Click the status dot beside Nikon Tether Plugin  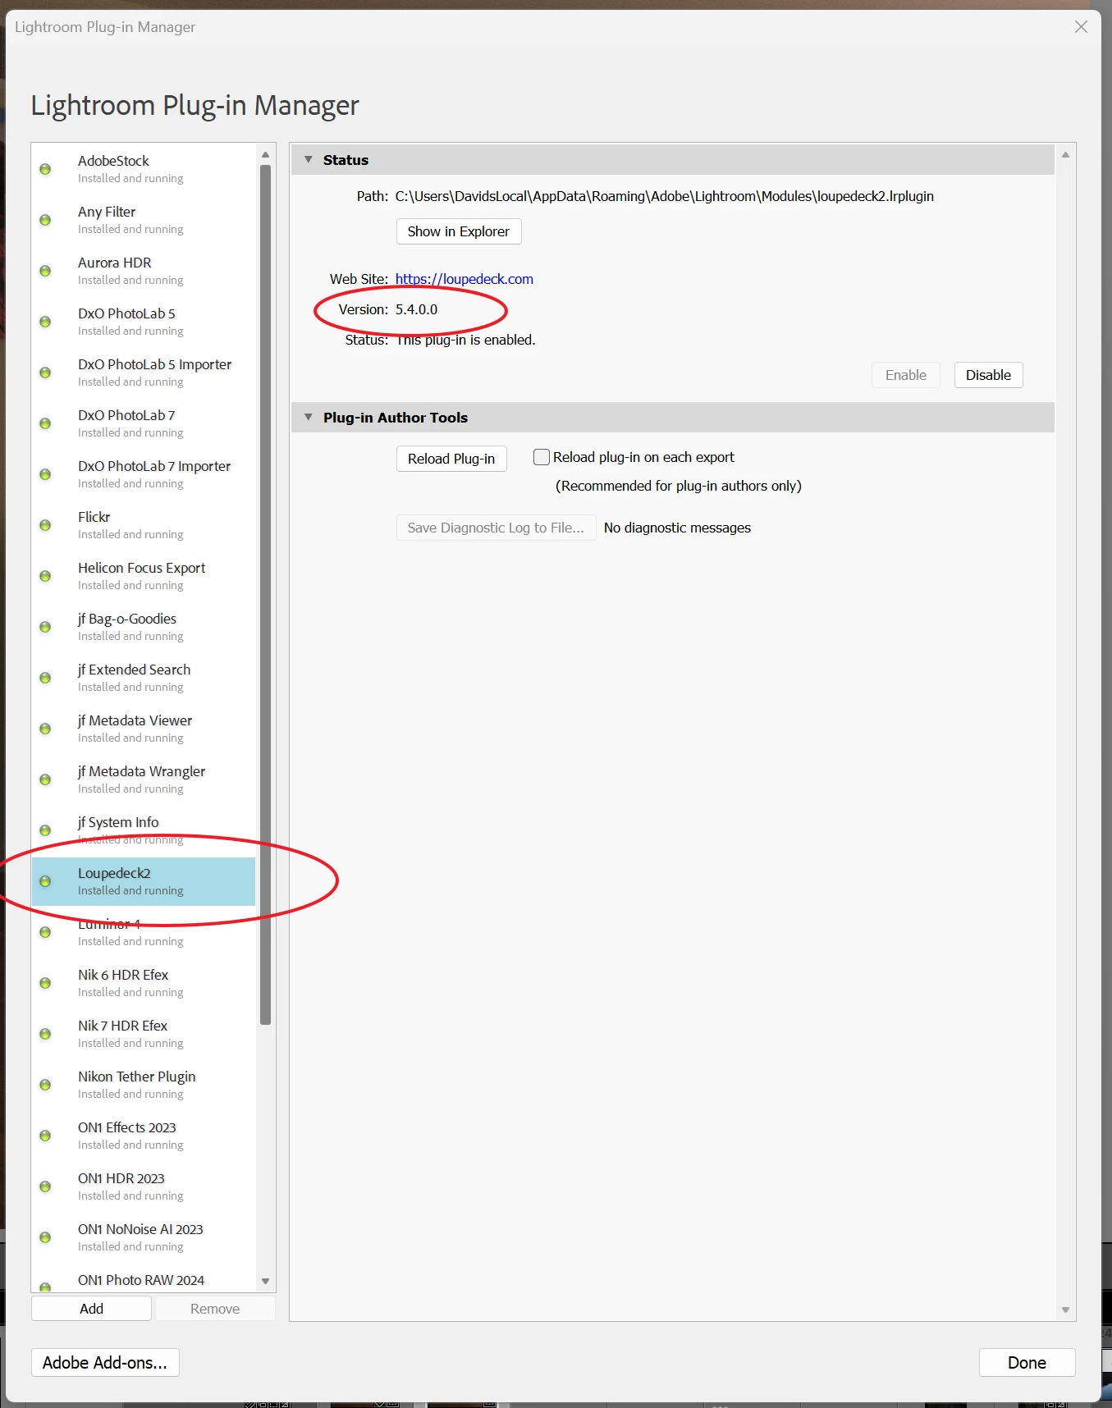[45, 1085]
